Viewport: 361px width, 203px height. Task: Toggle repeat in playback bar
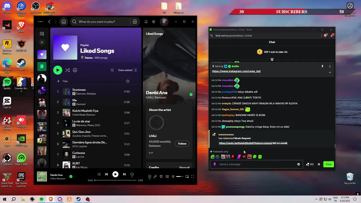(x=132, y=175)
